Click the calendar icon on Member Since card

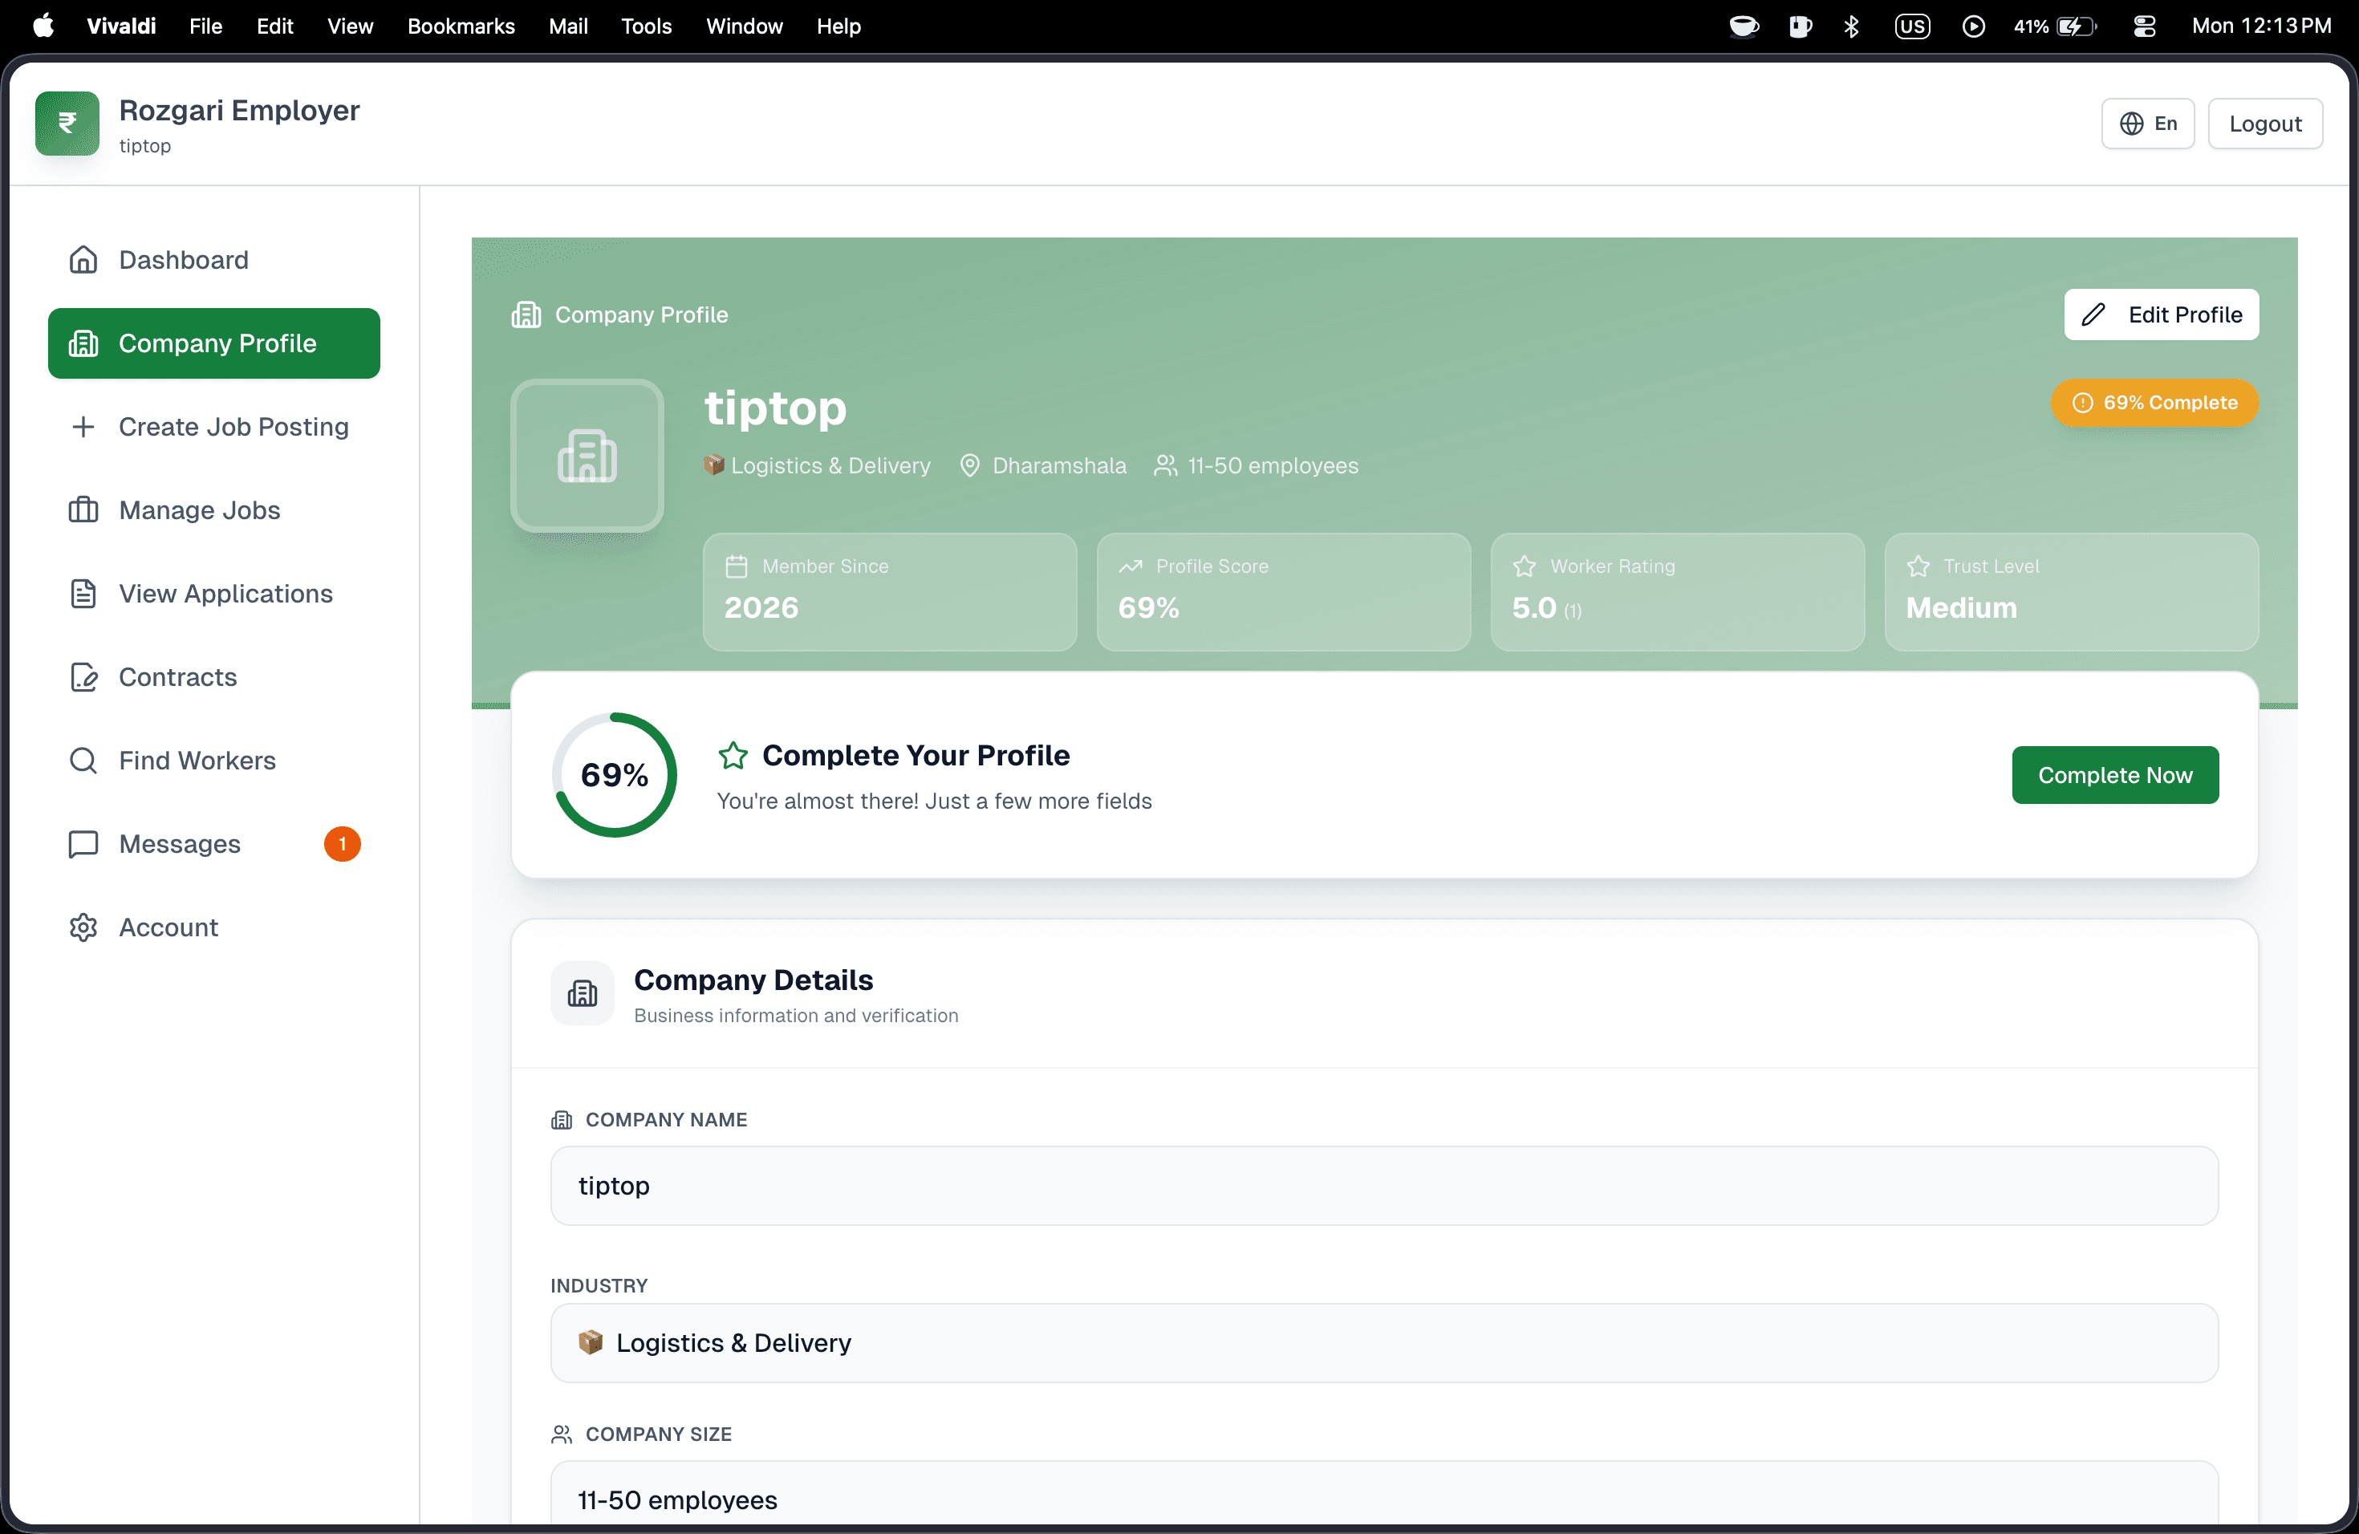[x=737, y=567]
